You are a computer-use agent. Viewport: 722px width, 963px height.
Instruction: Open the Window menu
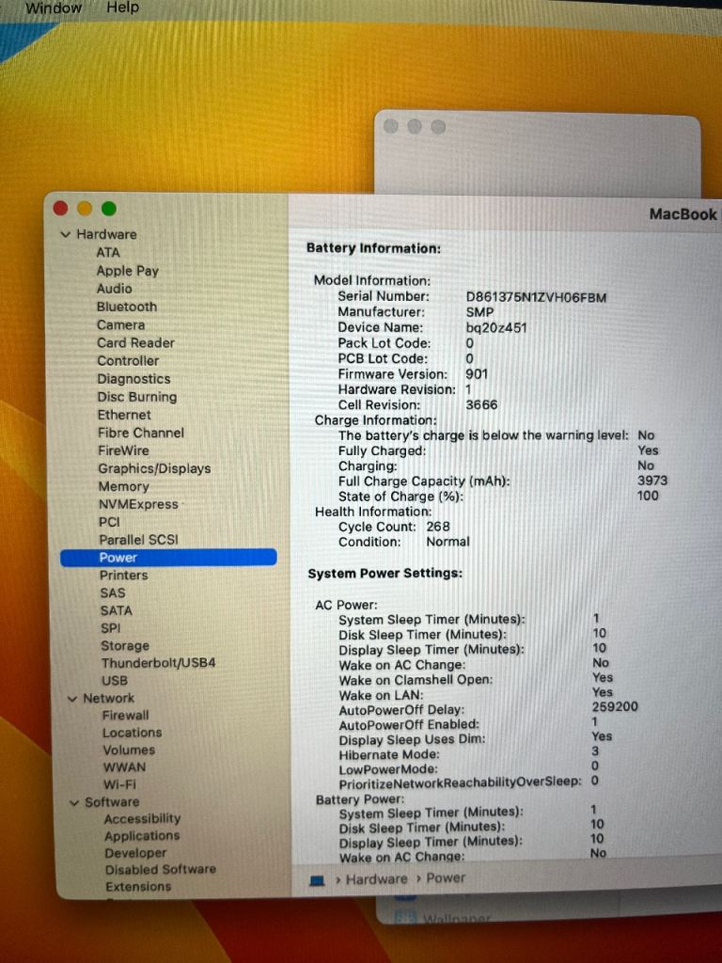click(54, 8)
